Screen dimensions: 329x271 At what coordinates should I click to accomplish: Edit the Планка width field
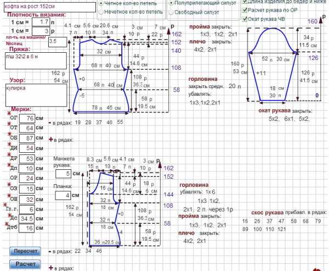pyautogui.click(x=63, y=195)
